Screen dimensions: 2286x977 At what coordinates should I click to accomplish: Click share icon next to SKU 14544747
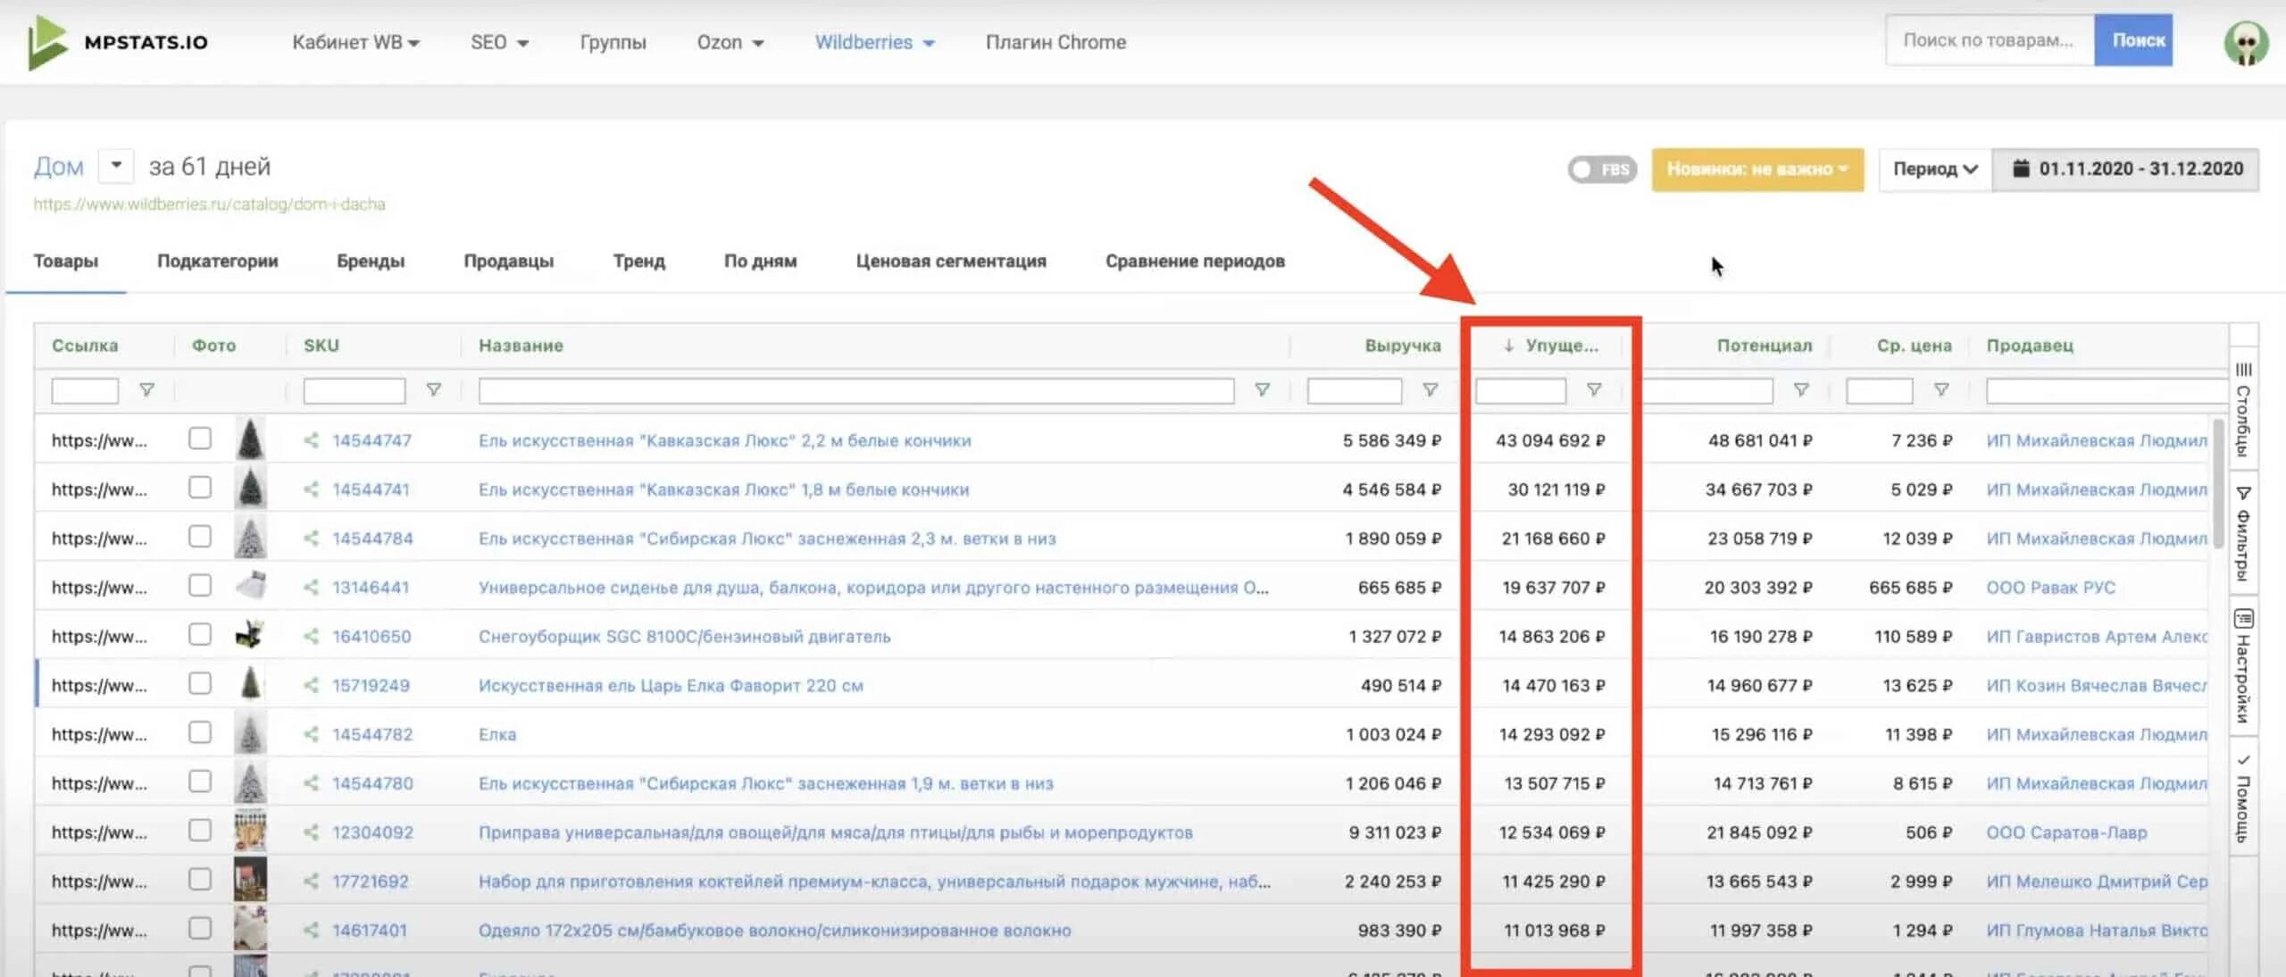pyautogui.click(x=311, y=440)
